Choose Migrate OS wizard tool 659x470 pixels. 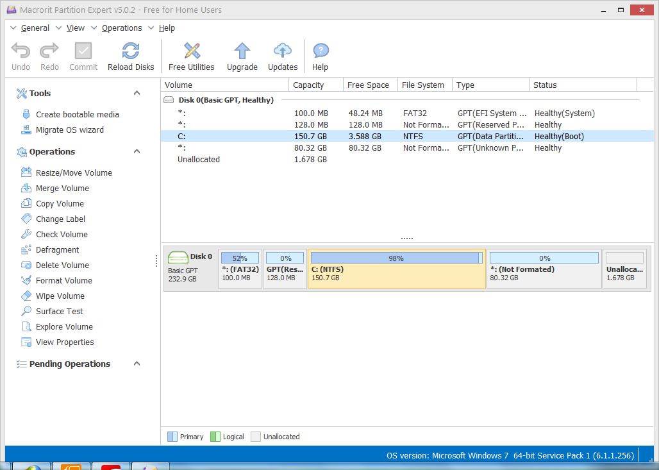[70, 130]
